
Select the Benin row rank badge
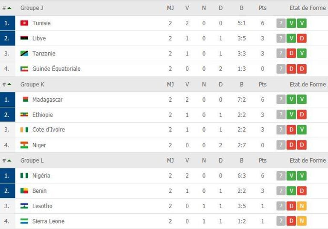click(x=8, y=191)
